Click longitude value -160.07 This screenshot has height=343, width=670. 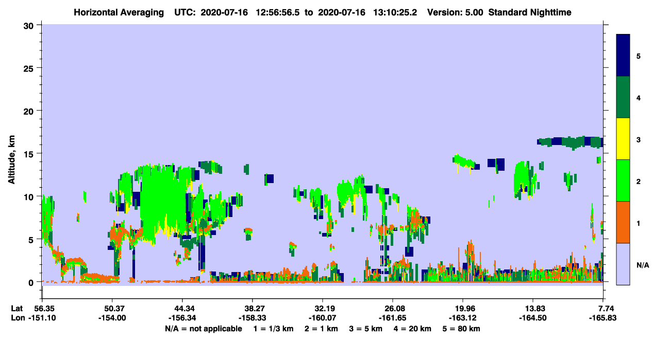coord(322,318)
